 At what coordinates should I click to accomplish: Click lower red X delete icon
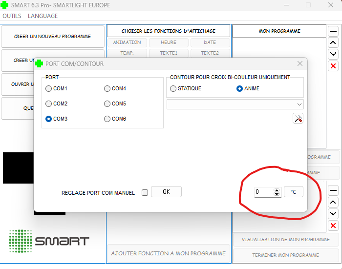[x=333, y=226]
